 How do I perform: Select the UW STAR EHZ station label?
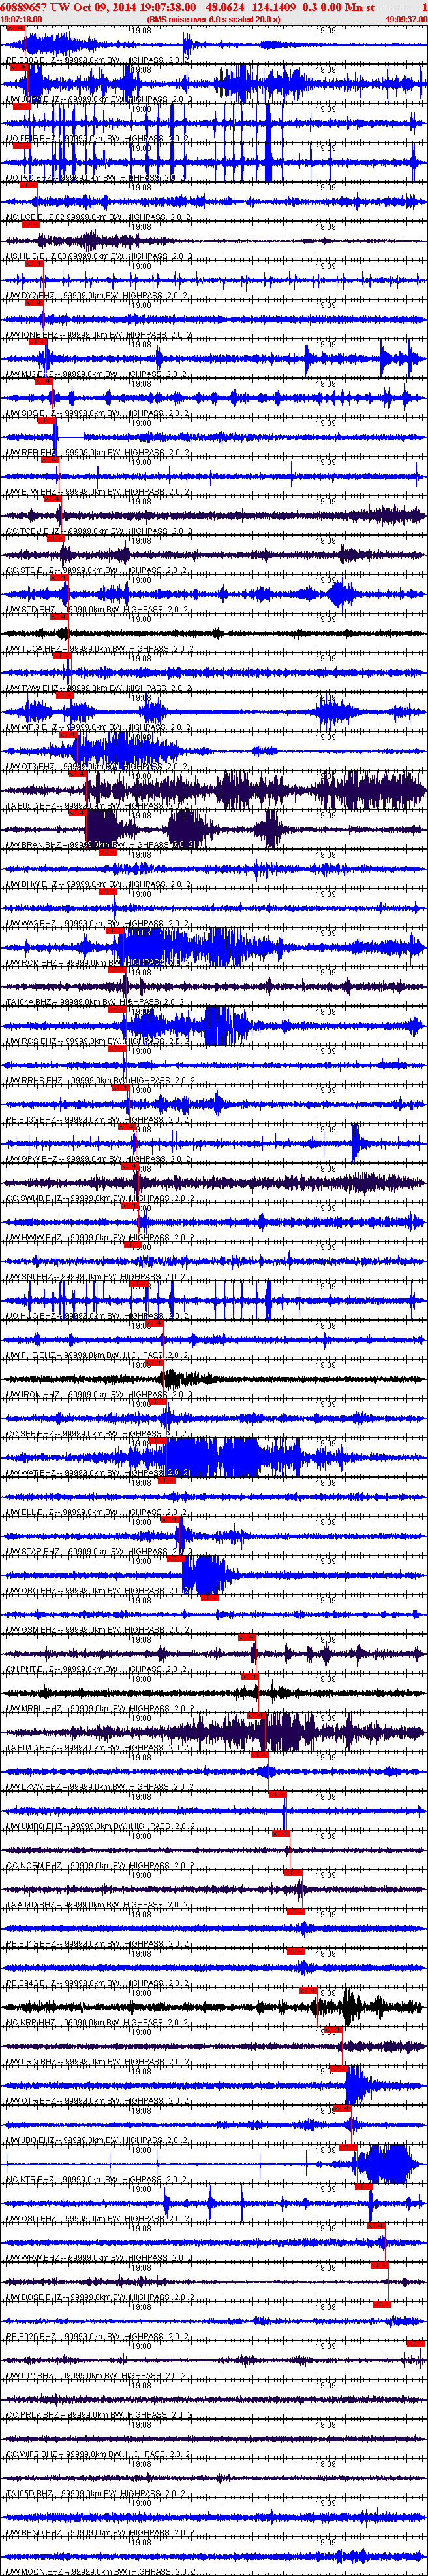[98, 1551]
